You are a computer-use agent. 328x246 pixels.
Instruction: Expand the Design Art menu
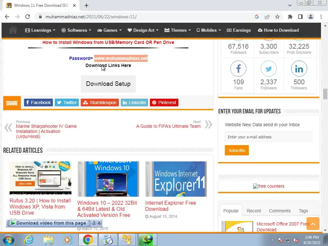(143, 30)
